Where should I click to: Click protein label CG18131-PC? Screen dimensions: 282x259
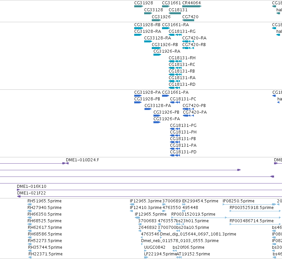pyautogui.click(x=183, y=99)
